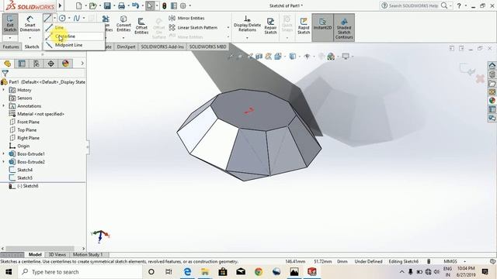Screen dimensions: 497x279
Task: Click the Windows Start button
Action: point(9,272)
